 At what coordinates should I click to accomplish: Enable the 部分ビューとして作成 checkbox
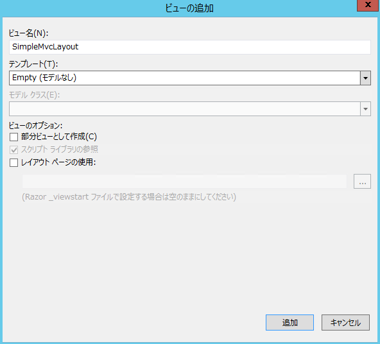click(x=14, y=137)
